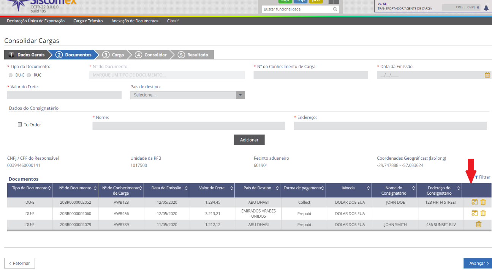Select the DU-E document type radio
This screenshot has height=270, width=492.
point(11,75)
